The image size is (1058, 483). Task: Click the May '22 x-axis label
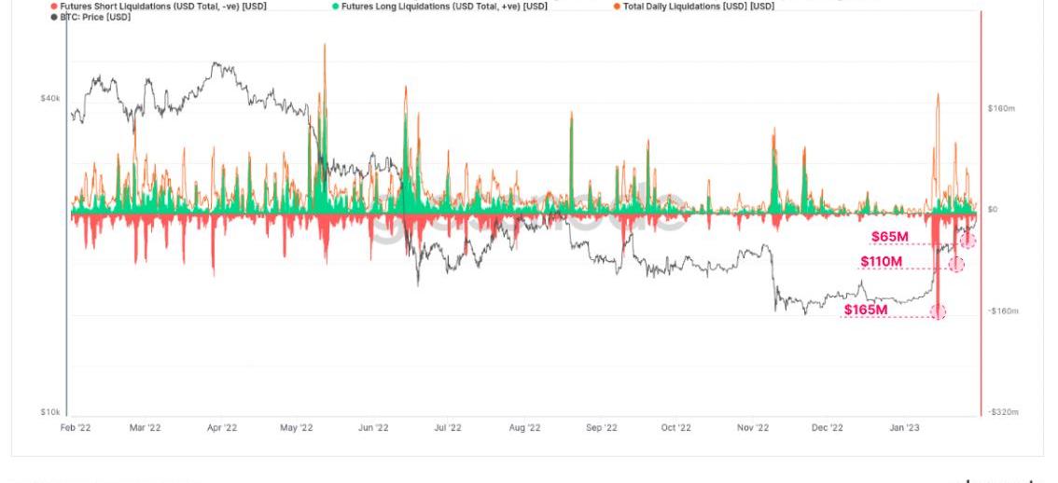point(295,427)
